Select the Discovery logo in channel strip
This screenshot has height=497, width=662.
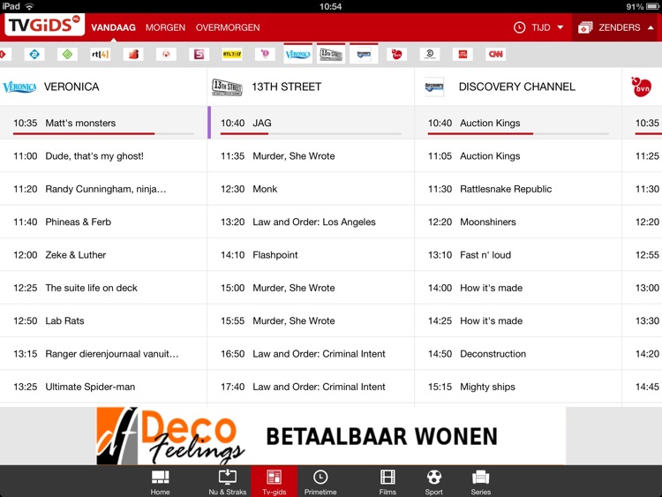coord(364,54)
